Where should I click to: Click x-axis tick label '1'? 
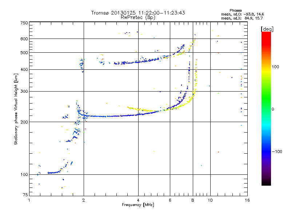click(x=29, y=200)
